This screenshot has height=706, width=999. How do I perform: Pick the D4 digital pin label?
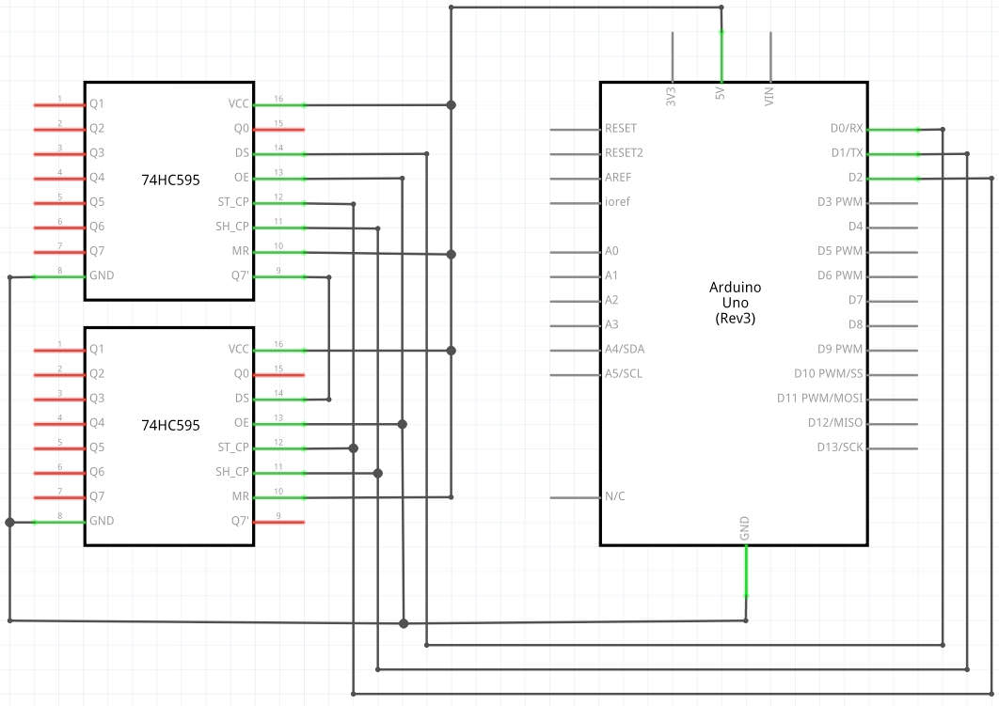pos(856,227)
